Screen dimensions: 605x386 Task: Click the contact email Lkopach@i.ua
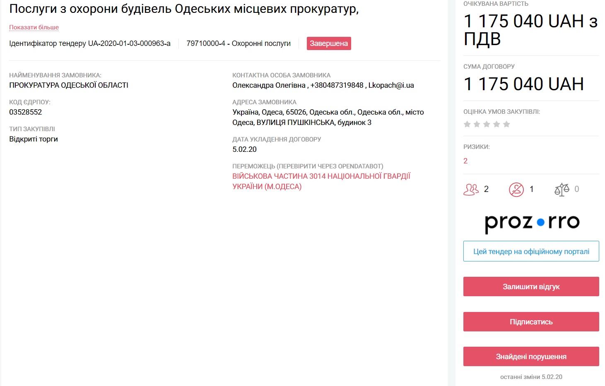[x=391, y=85]
